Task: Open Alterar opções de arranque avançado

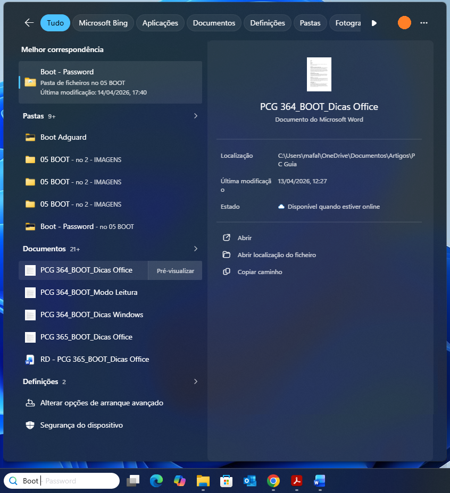Action: click(x=110, y=403)
